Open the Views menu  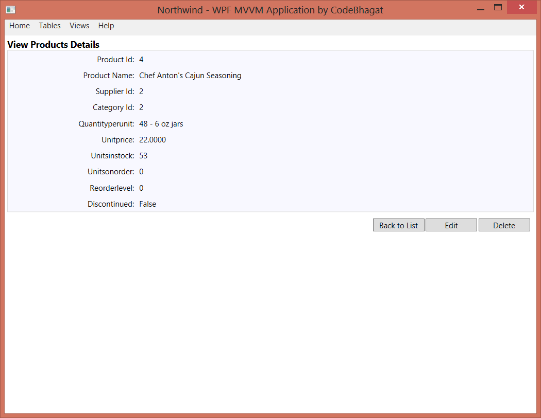click(x=79, y=26)
